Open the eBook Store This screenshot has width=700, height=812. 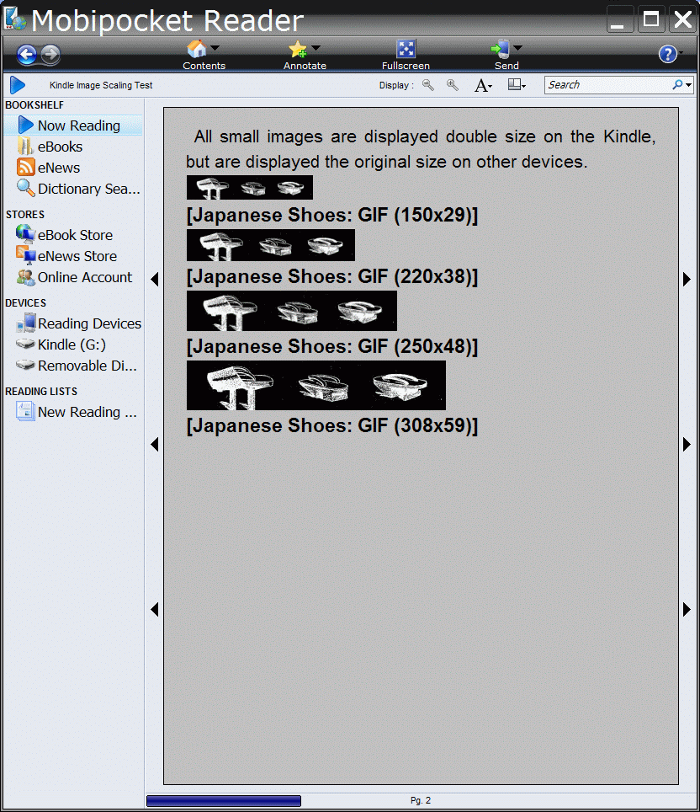(x=75, y=235)
